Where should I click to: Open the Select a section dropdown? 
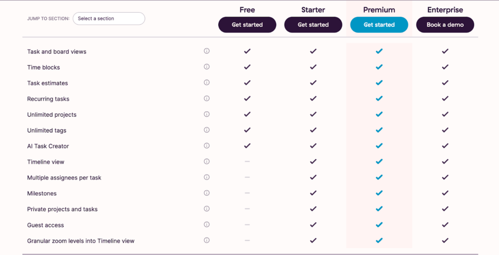[109, 18]
